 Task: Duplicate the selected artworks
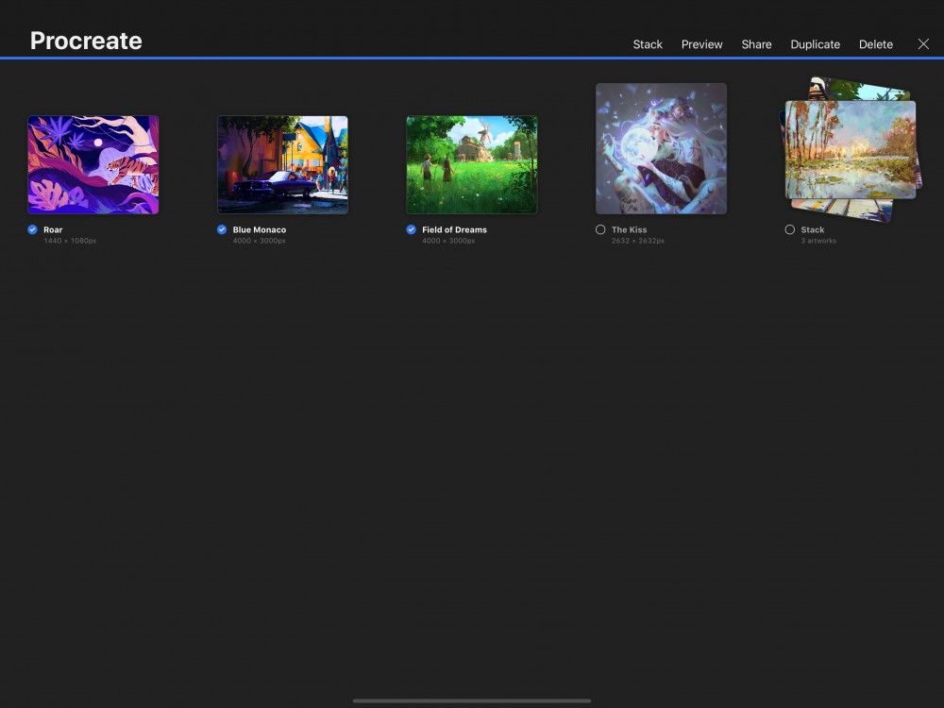(815, 43)
